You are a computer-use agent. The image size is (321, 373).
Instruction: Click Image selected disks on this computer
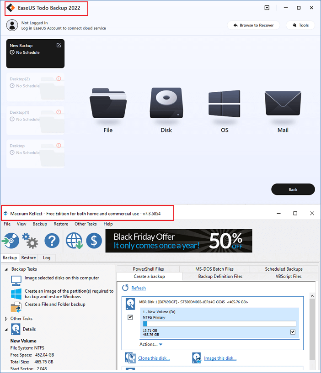coord(62,278)
